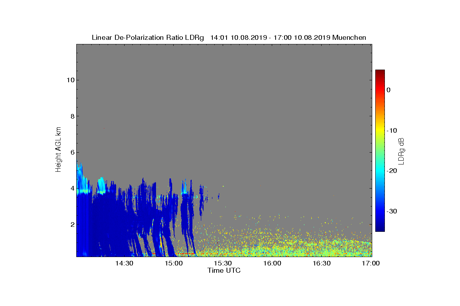
Task: Click the 17:00 time tick label
Action: [x=371, y=264]
